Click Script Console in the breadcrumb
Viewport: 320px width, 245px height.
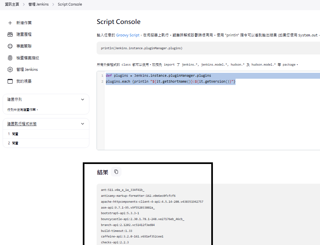(70, 4)
